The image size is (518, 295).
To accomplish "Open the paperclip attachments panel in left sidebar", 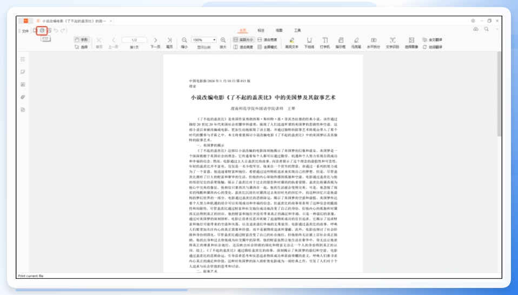I will [x=23, y=97].
